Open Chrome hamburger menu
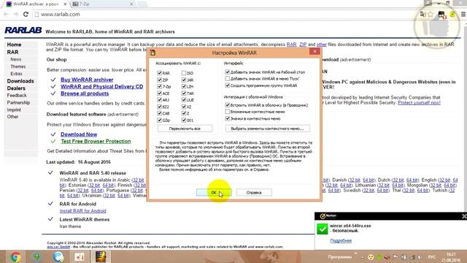 coord(463,15)
